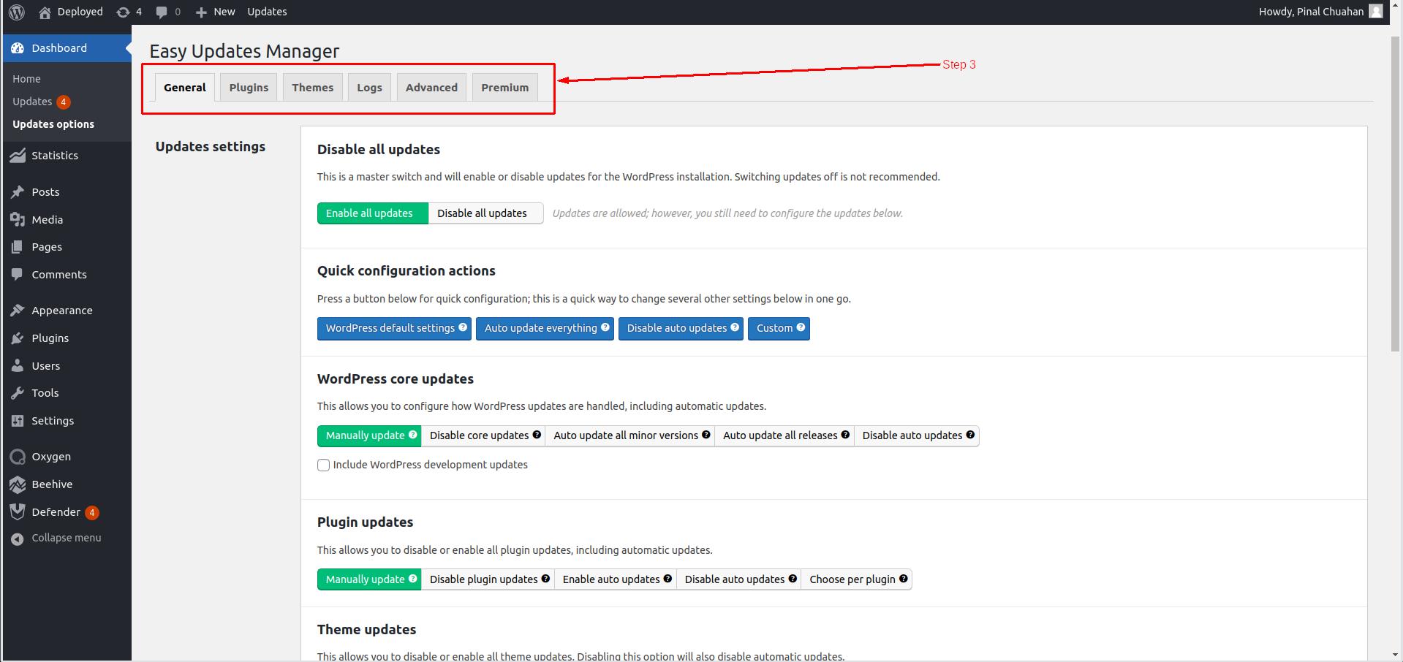Select Disable all updates toggle
Image resolution: width=1403 pixels, height=662 pixels.
485,213
